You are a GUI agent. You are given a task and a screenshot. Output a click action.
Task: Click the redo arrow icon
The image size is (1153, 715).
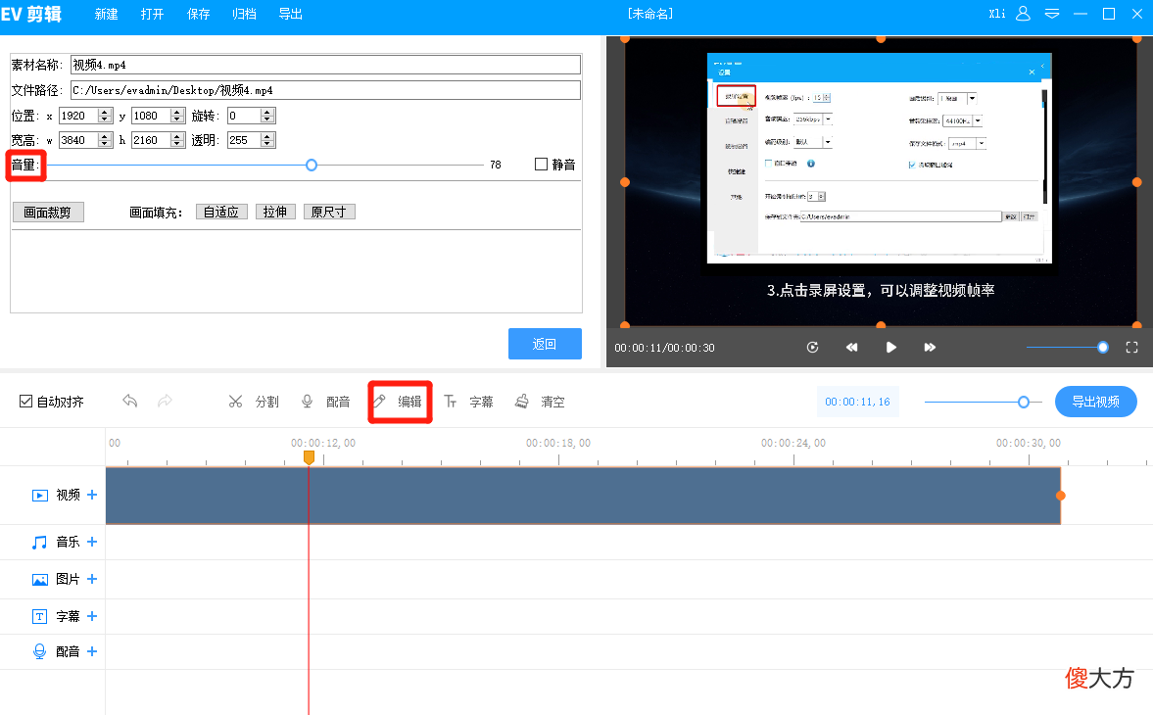[x=165, y=402]
